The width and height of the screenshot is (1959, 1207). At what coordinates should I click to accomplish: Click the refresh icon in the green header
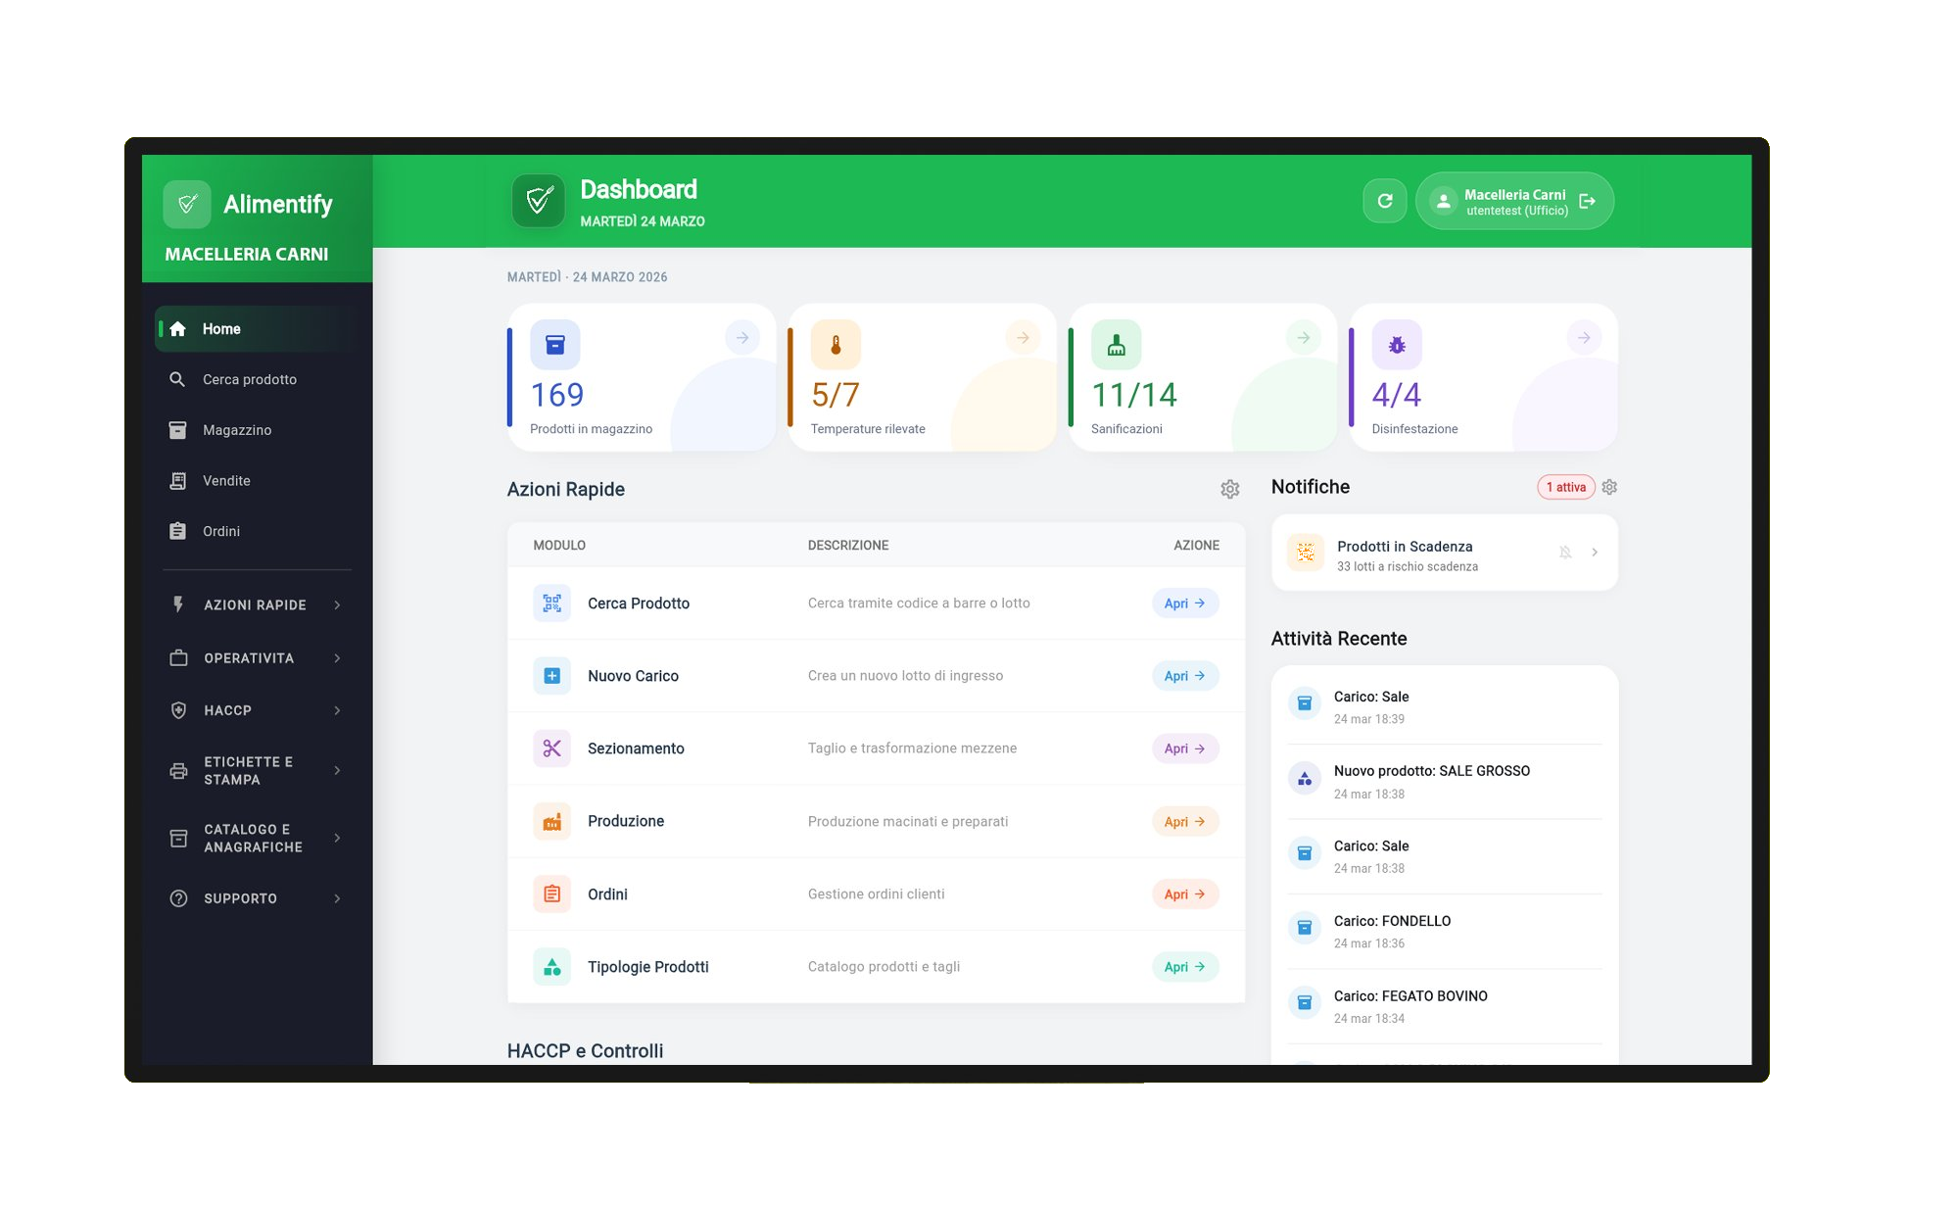click(1385, 200)
